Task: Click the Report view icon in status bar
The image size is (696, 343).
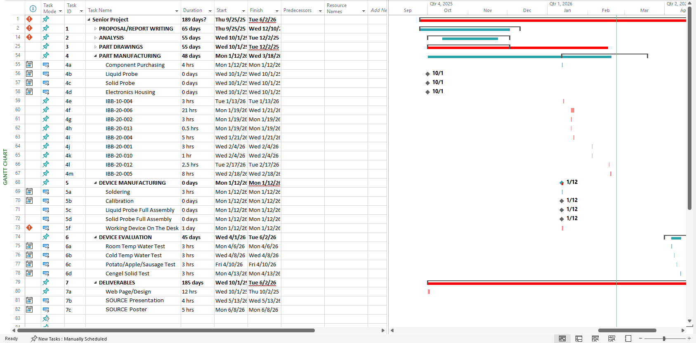Action: pyautogui.click(x=628, y=338)
